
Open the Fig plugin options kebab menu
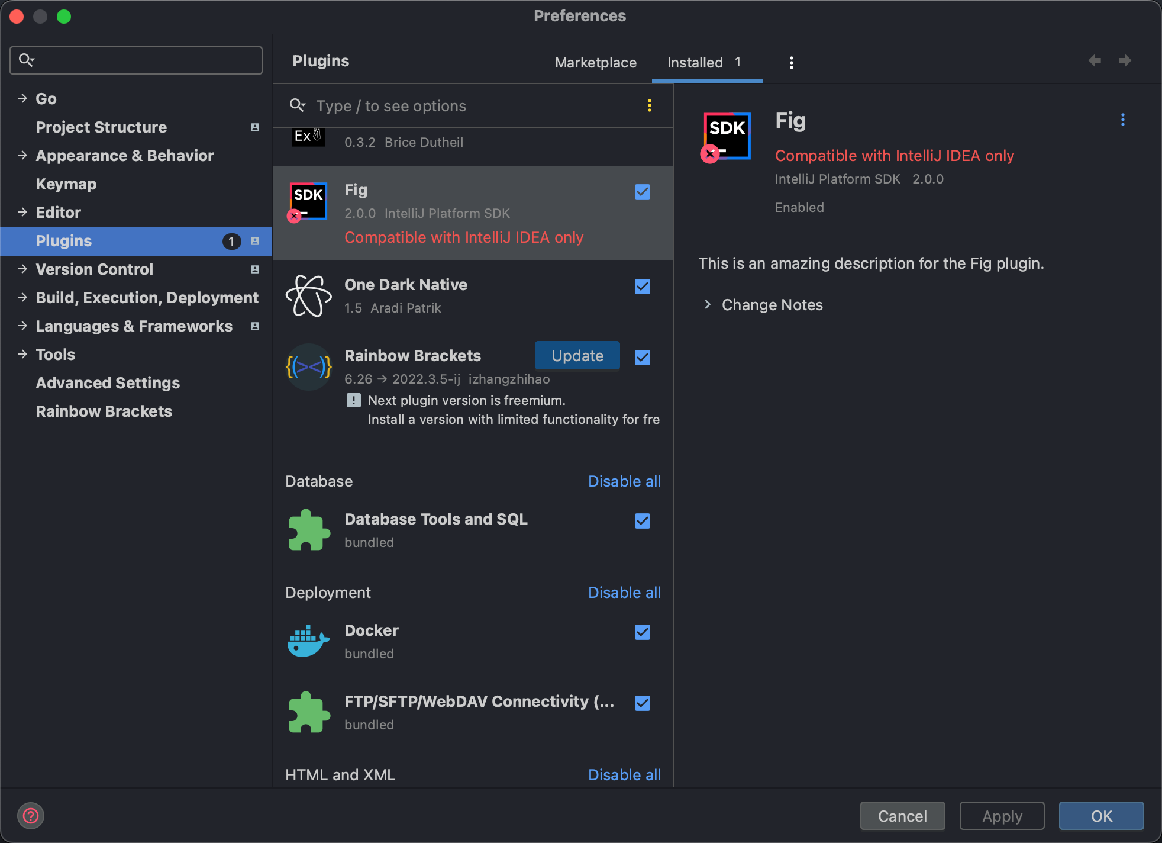point(1122,120)
